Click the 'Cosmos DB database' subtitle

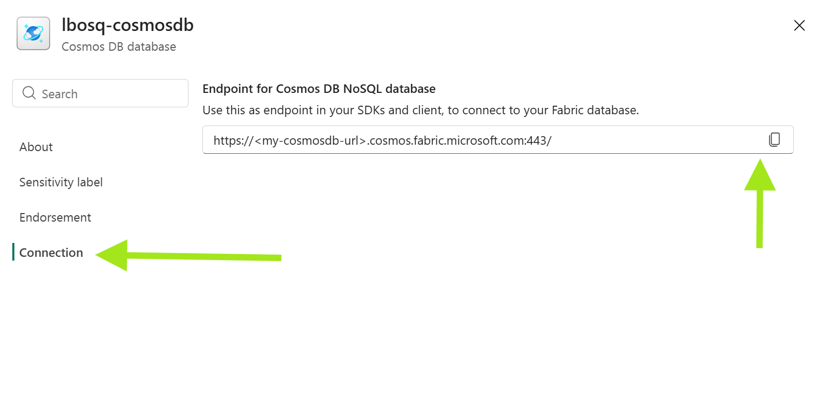pyautogui.click(x=119, y=47)
